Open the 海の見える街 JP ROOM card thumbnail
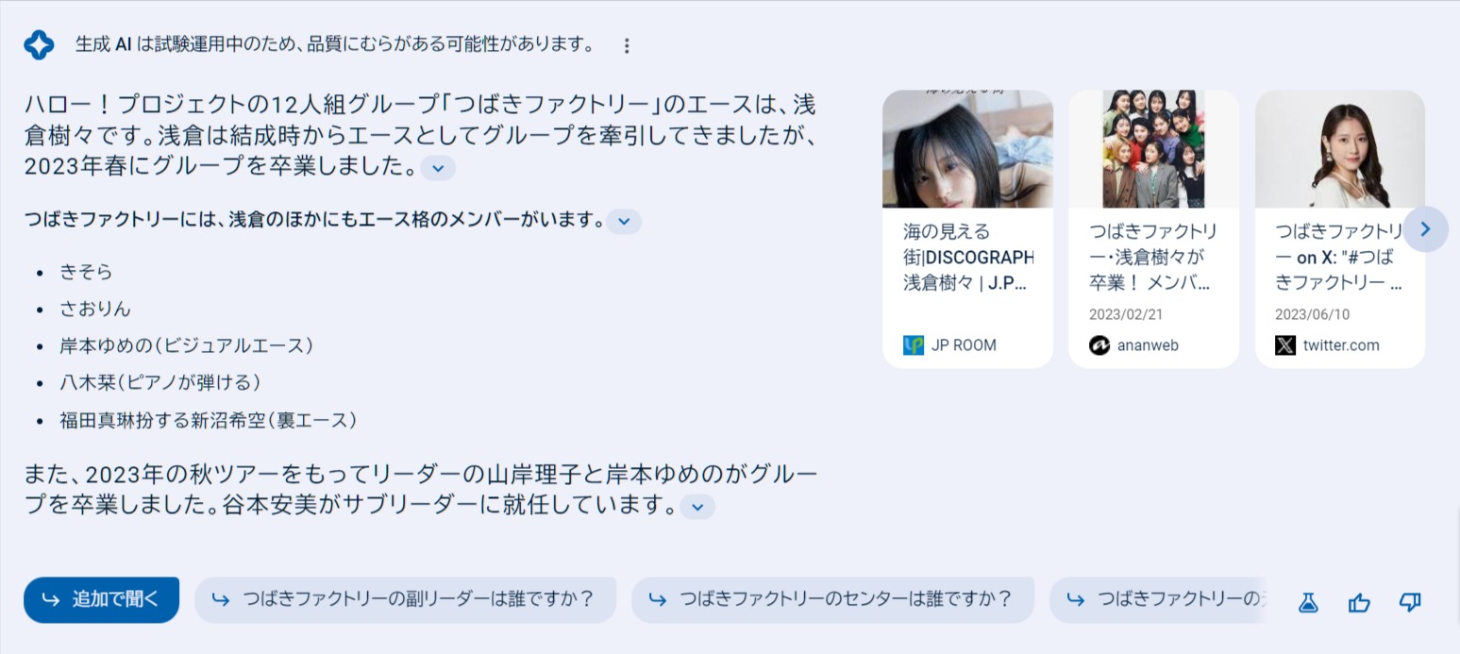The width and height of the screenshot is (1460, 654). tap(967, 149)
